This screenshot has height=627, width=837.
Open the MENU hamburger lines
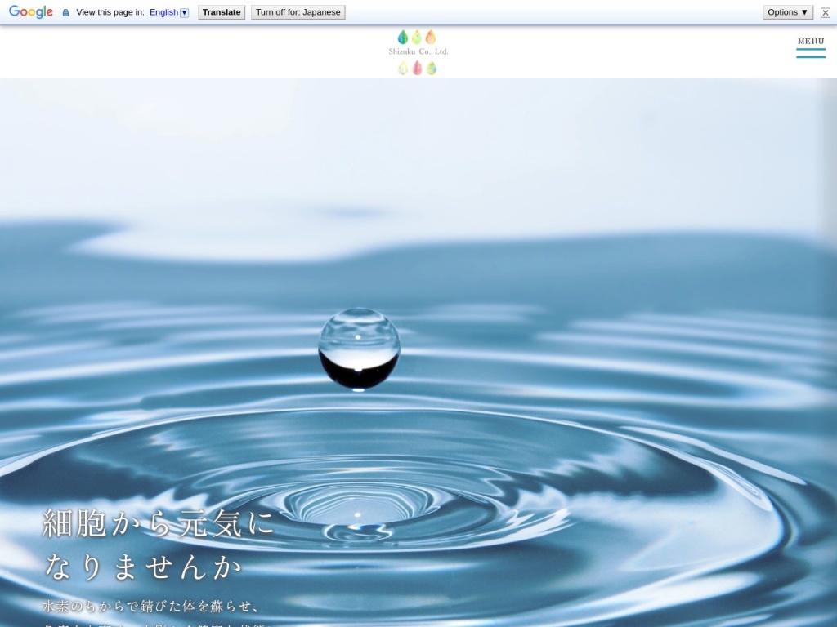811,53
